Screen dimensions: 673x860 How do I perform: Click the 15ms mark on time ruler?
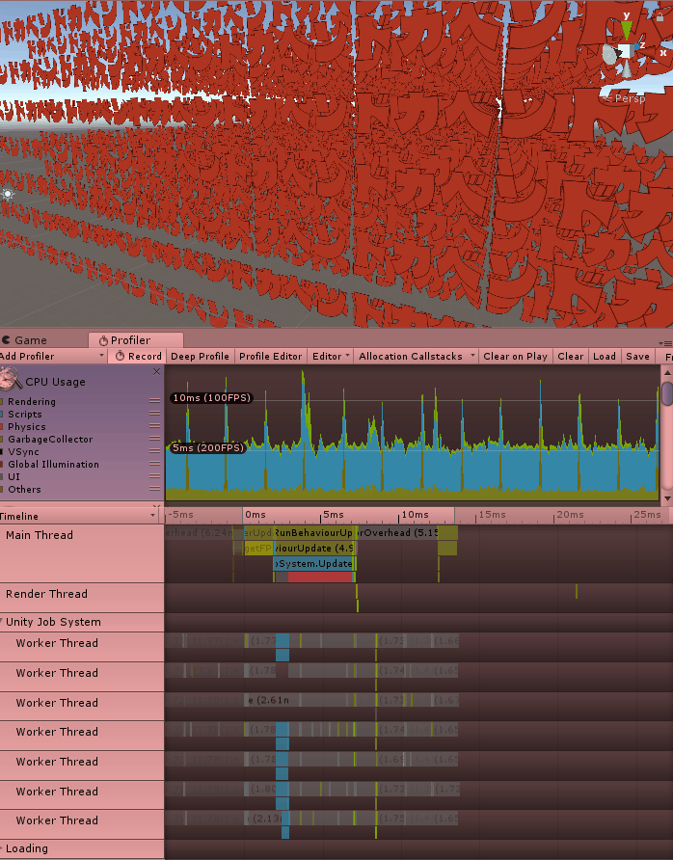[492, 515]
